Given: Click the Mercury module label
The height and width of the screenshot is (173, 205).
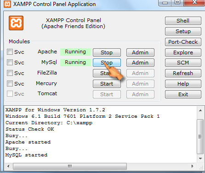Looking at the screenshot, I should [46, 83].
